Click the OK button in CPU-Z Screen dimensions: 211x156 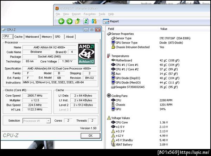pyautogui.click(x=90, y=136)
